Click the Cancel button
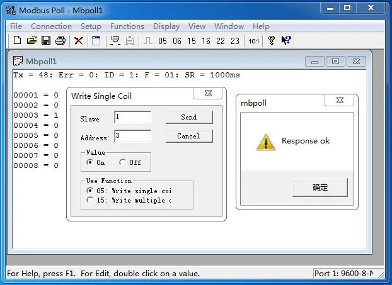This screenshot has width=392, height=285. 189,137
